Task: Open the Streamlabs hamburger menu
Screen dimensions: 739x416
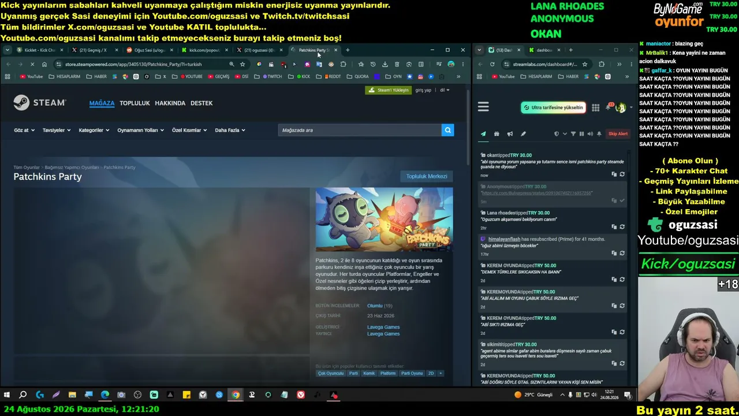Action: [483, 107]
